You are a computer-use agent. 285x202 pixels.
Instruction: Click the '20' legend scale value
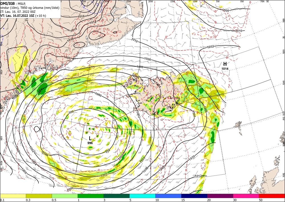(209, 200)
